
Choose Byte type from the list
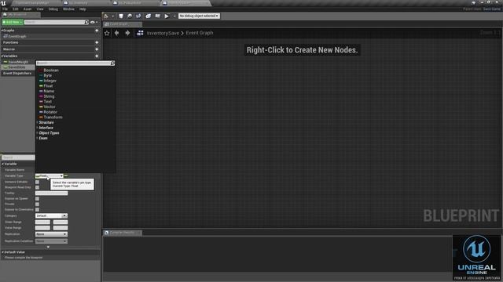tap(48, 75)
